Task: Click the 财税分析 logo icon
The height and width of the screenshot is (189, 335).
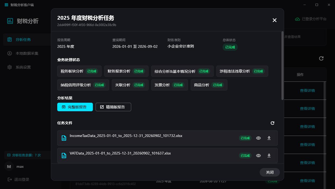Action: click(x=10, y=21)
